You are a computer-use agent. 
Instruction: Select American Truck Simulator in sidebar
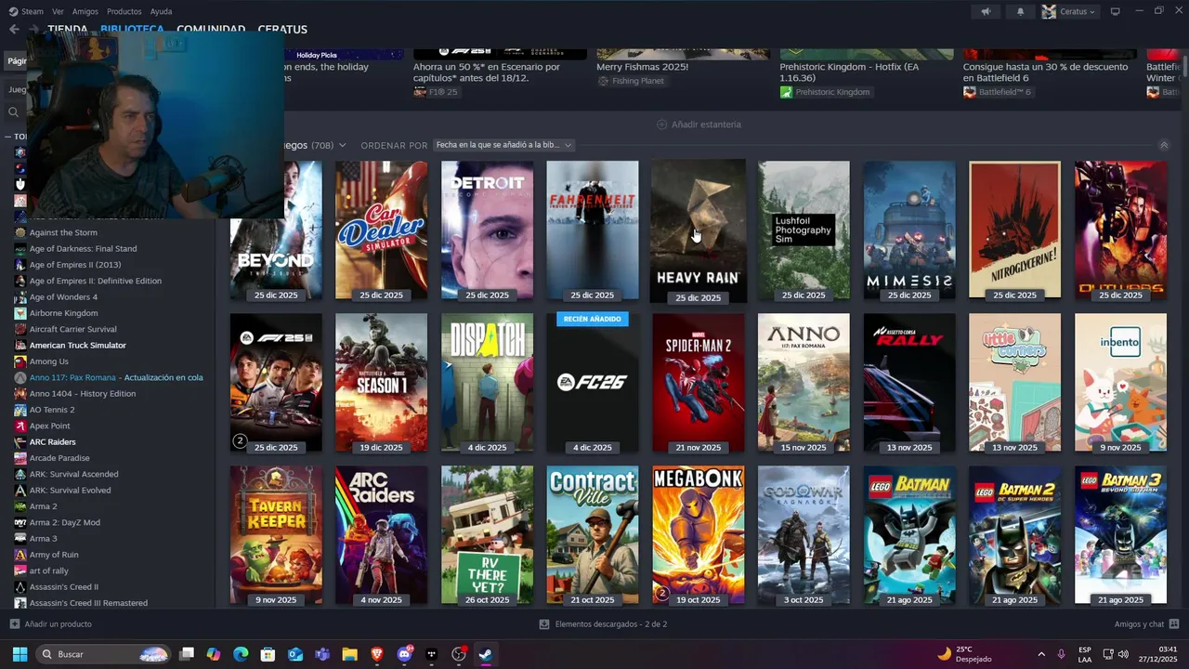pos(77,345)
